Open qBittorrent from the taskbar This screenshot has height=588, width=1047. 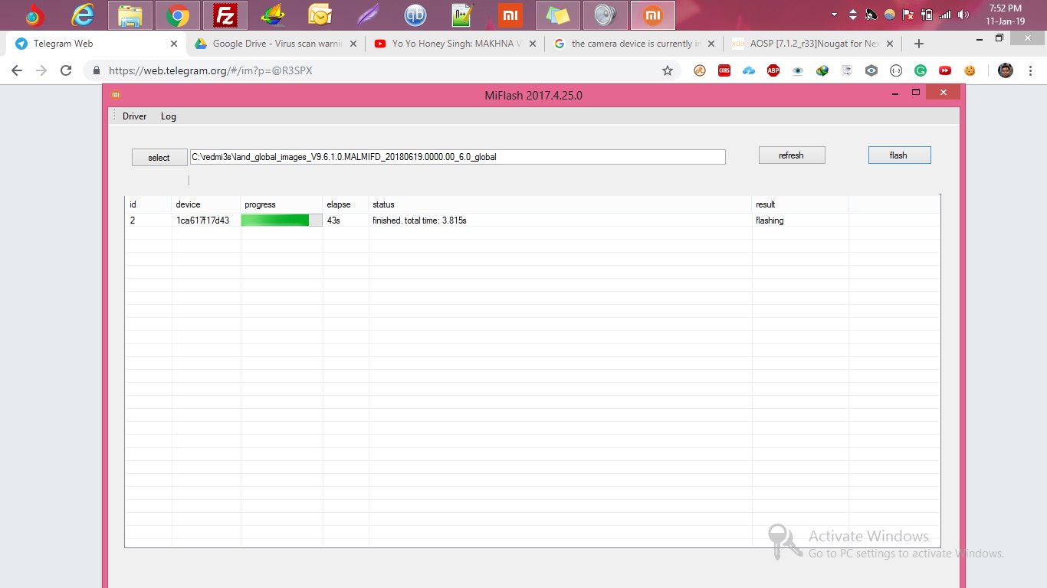tap(415, 15)
